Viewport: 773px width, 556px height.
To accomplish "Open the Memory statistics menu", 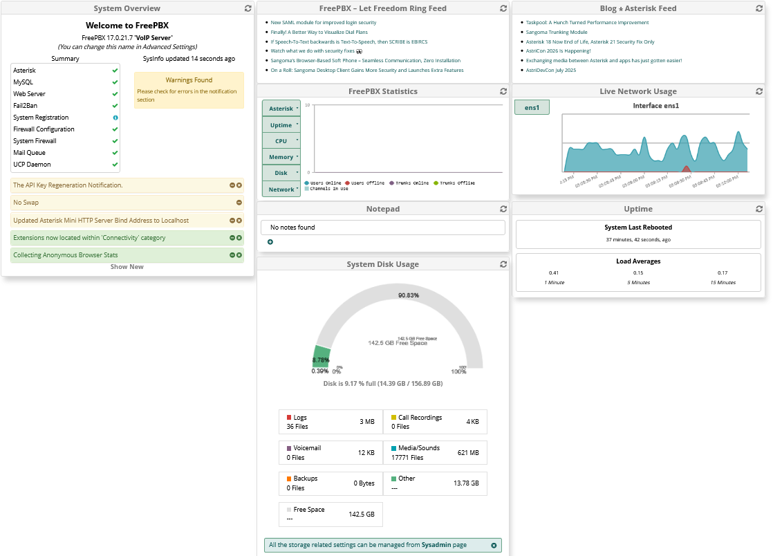I will click(281, 157).
